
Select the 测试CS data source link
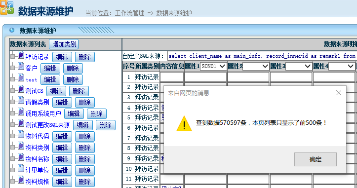point(34,91)
